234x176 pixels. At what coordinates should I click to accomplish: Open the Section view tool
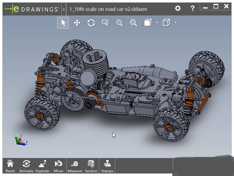91,166
